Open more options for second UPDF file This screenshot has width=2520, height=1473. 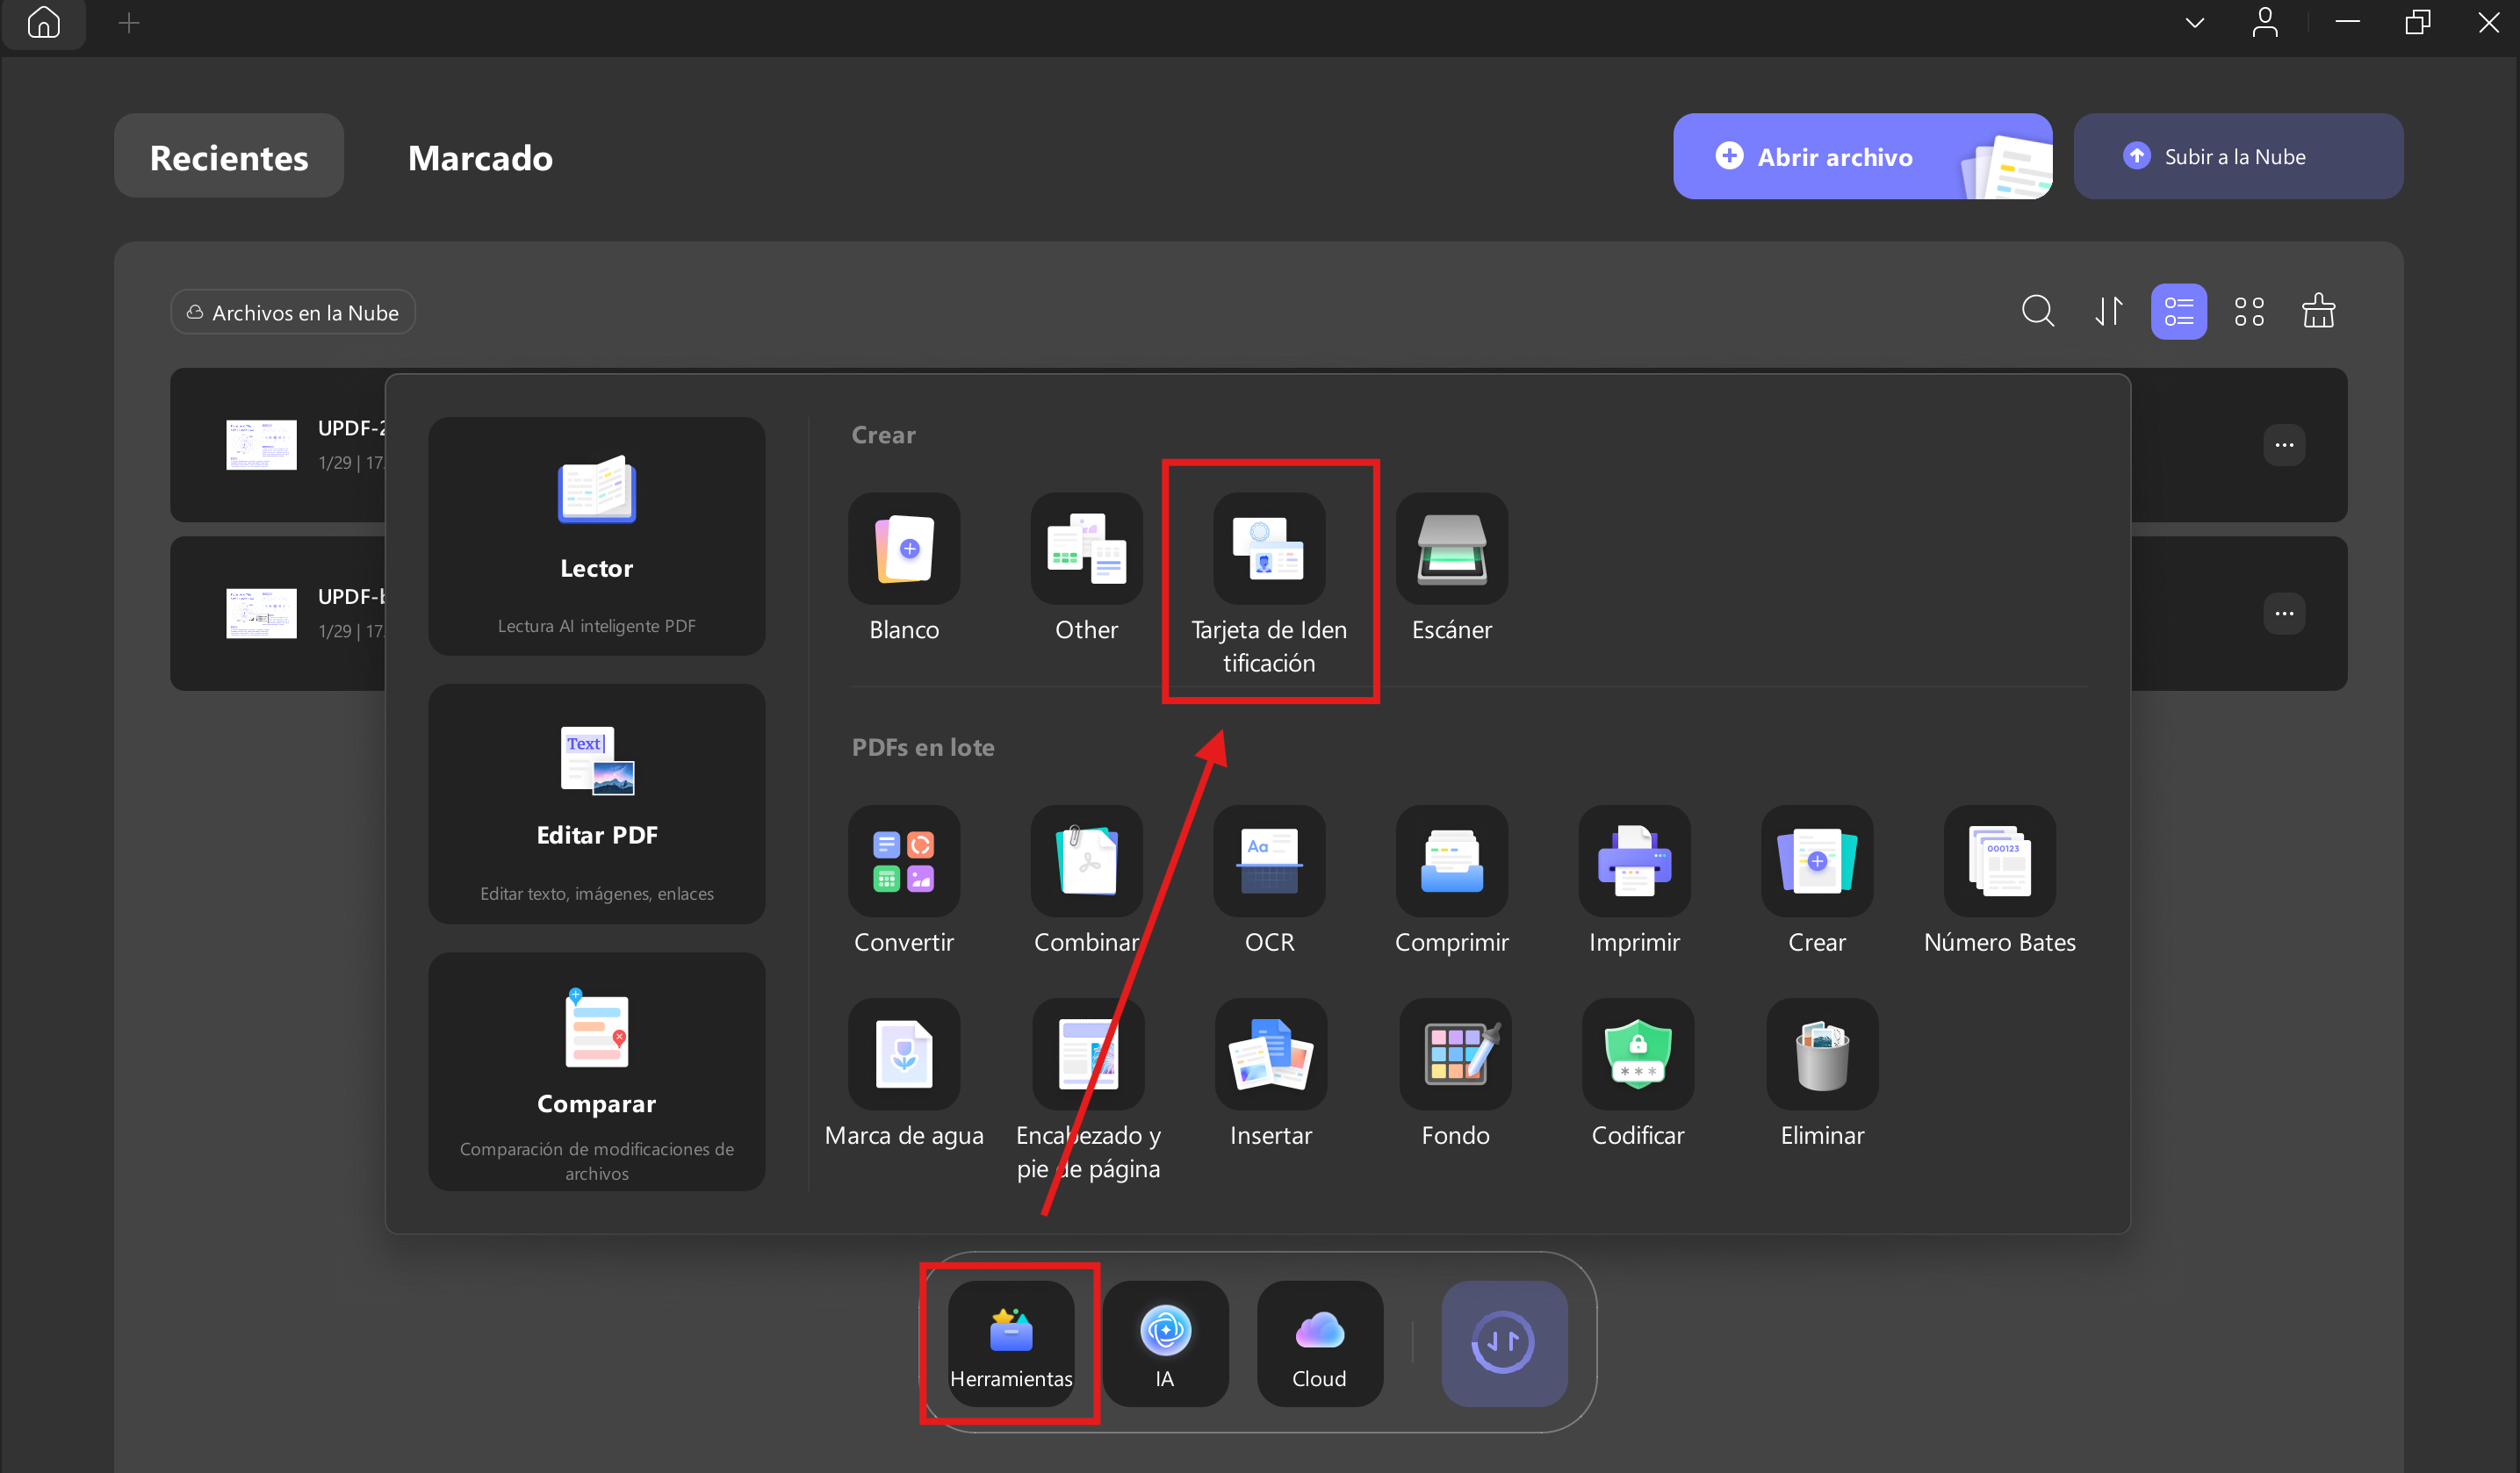click(x=2283, y=613)
